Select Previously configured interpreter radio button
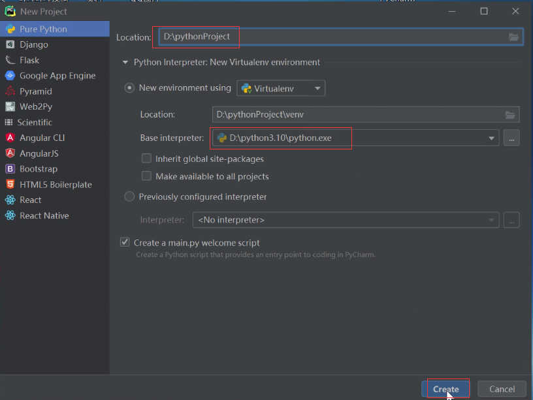The width and height of the screenshot is (533, 400). pos(129,196)
